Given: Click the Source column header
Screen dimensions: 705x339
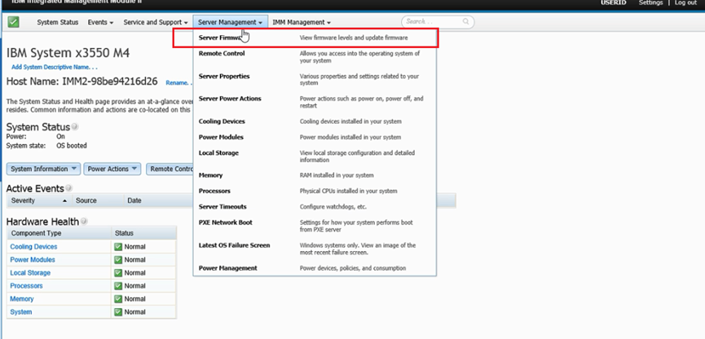Looking at the screenshot, I should pos(97,200).
